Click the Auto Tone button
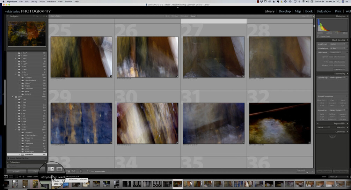Viewport: 351px width, 190px height. pos(335,52)
